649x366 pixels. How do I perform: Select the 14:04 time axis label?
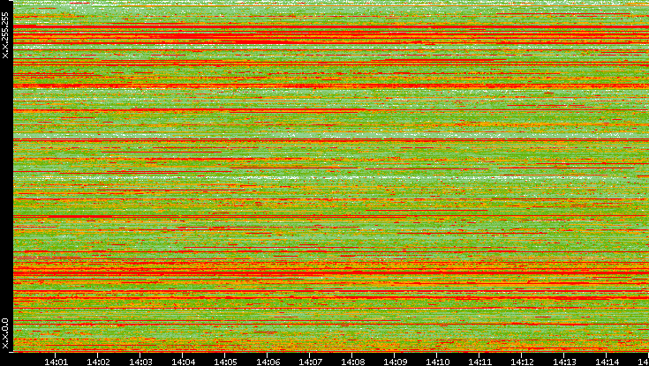183,362
